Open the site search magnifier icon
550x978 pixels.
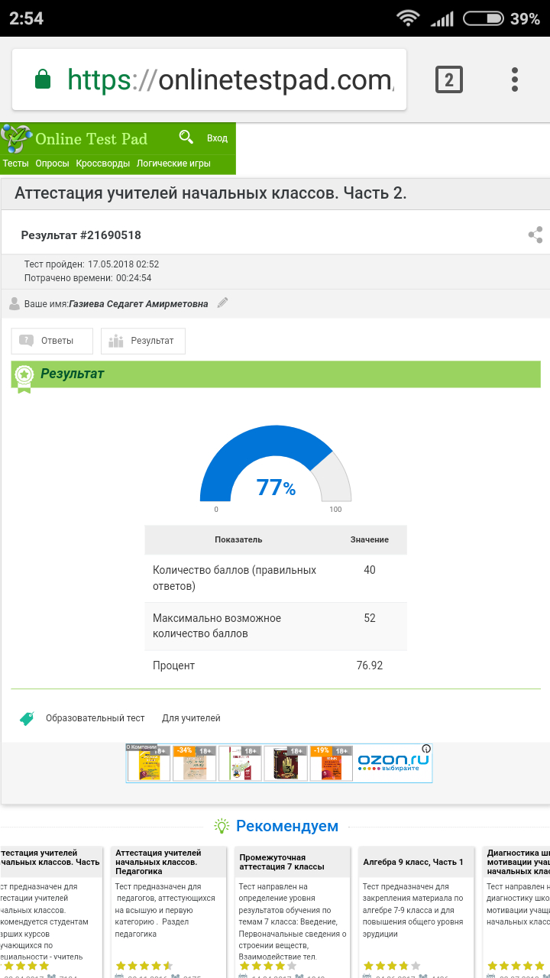(186, 137)
